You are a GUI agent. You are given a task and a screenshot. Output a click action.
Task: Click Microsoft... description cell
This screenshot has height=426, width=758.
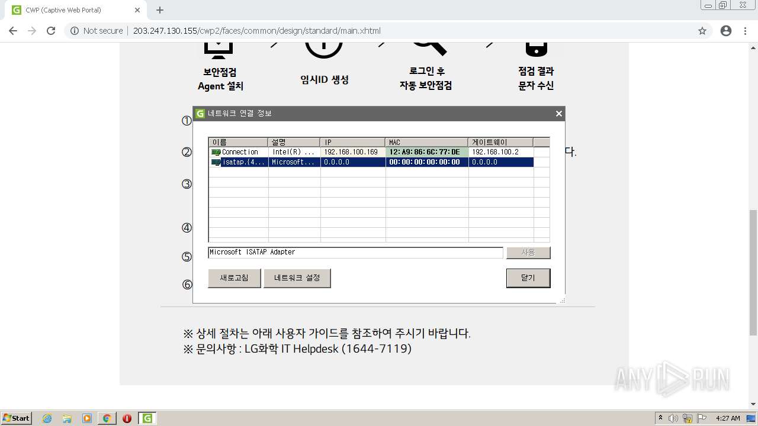(x=294, y=162)
